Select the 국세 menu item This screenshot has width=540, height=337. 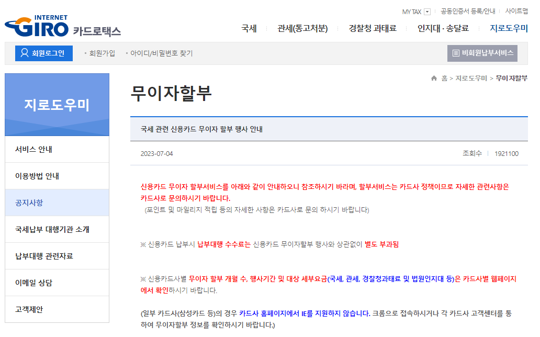coord(249,29)
